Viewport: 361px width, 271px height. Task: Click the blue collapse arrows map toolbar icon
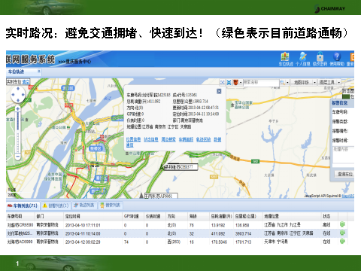pos(229,82)
